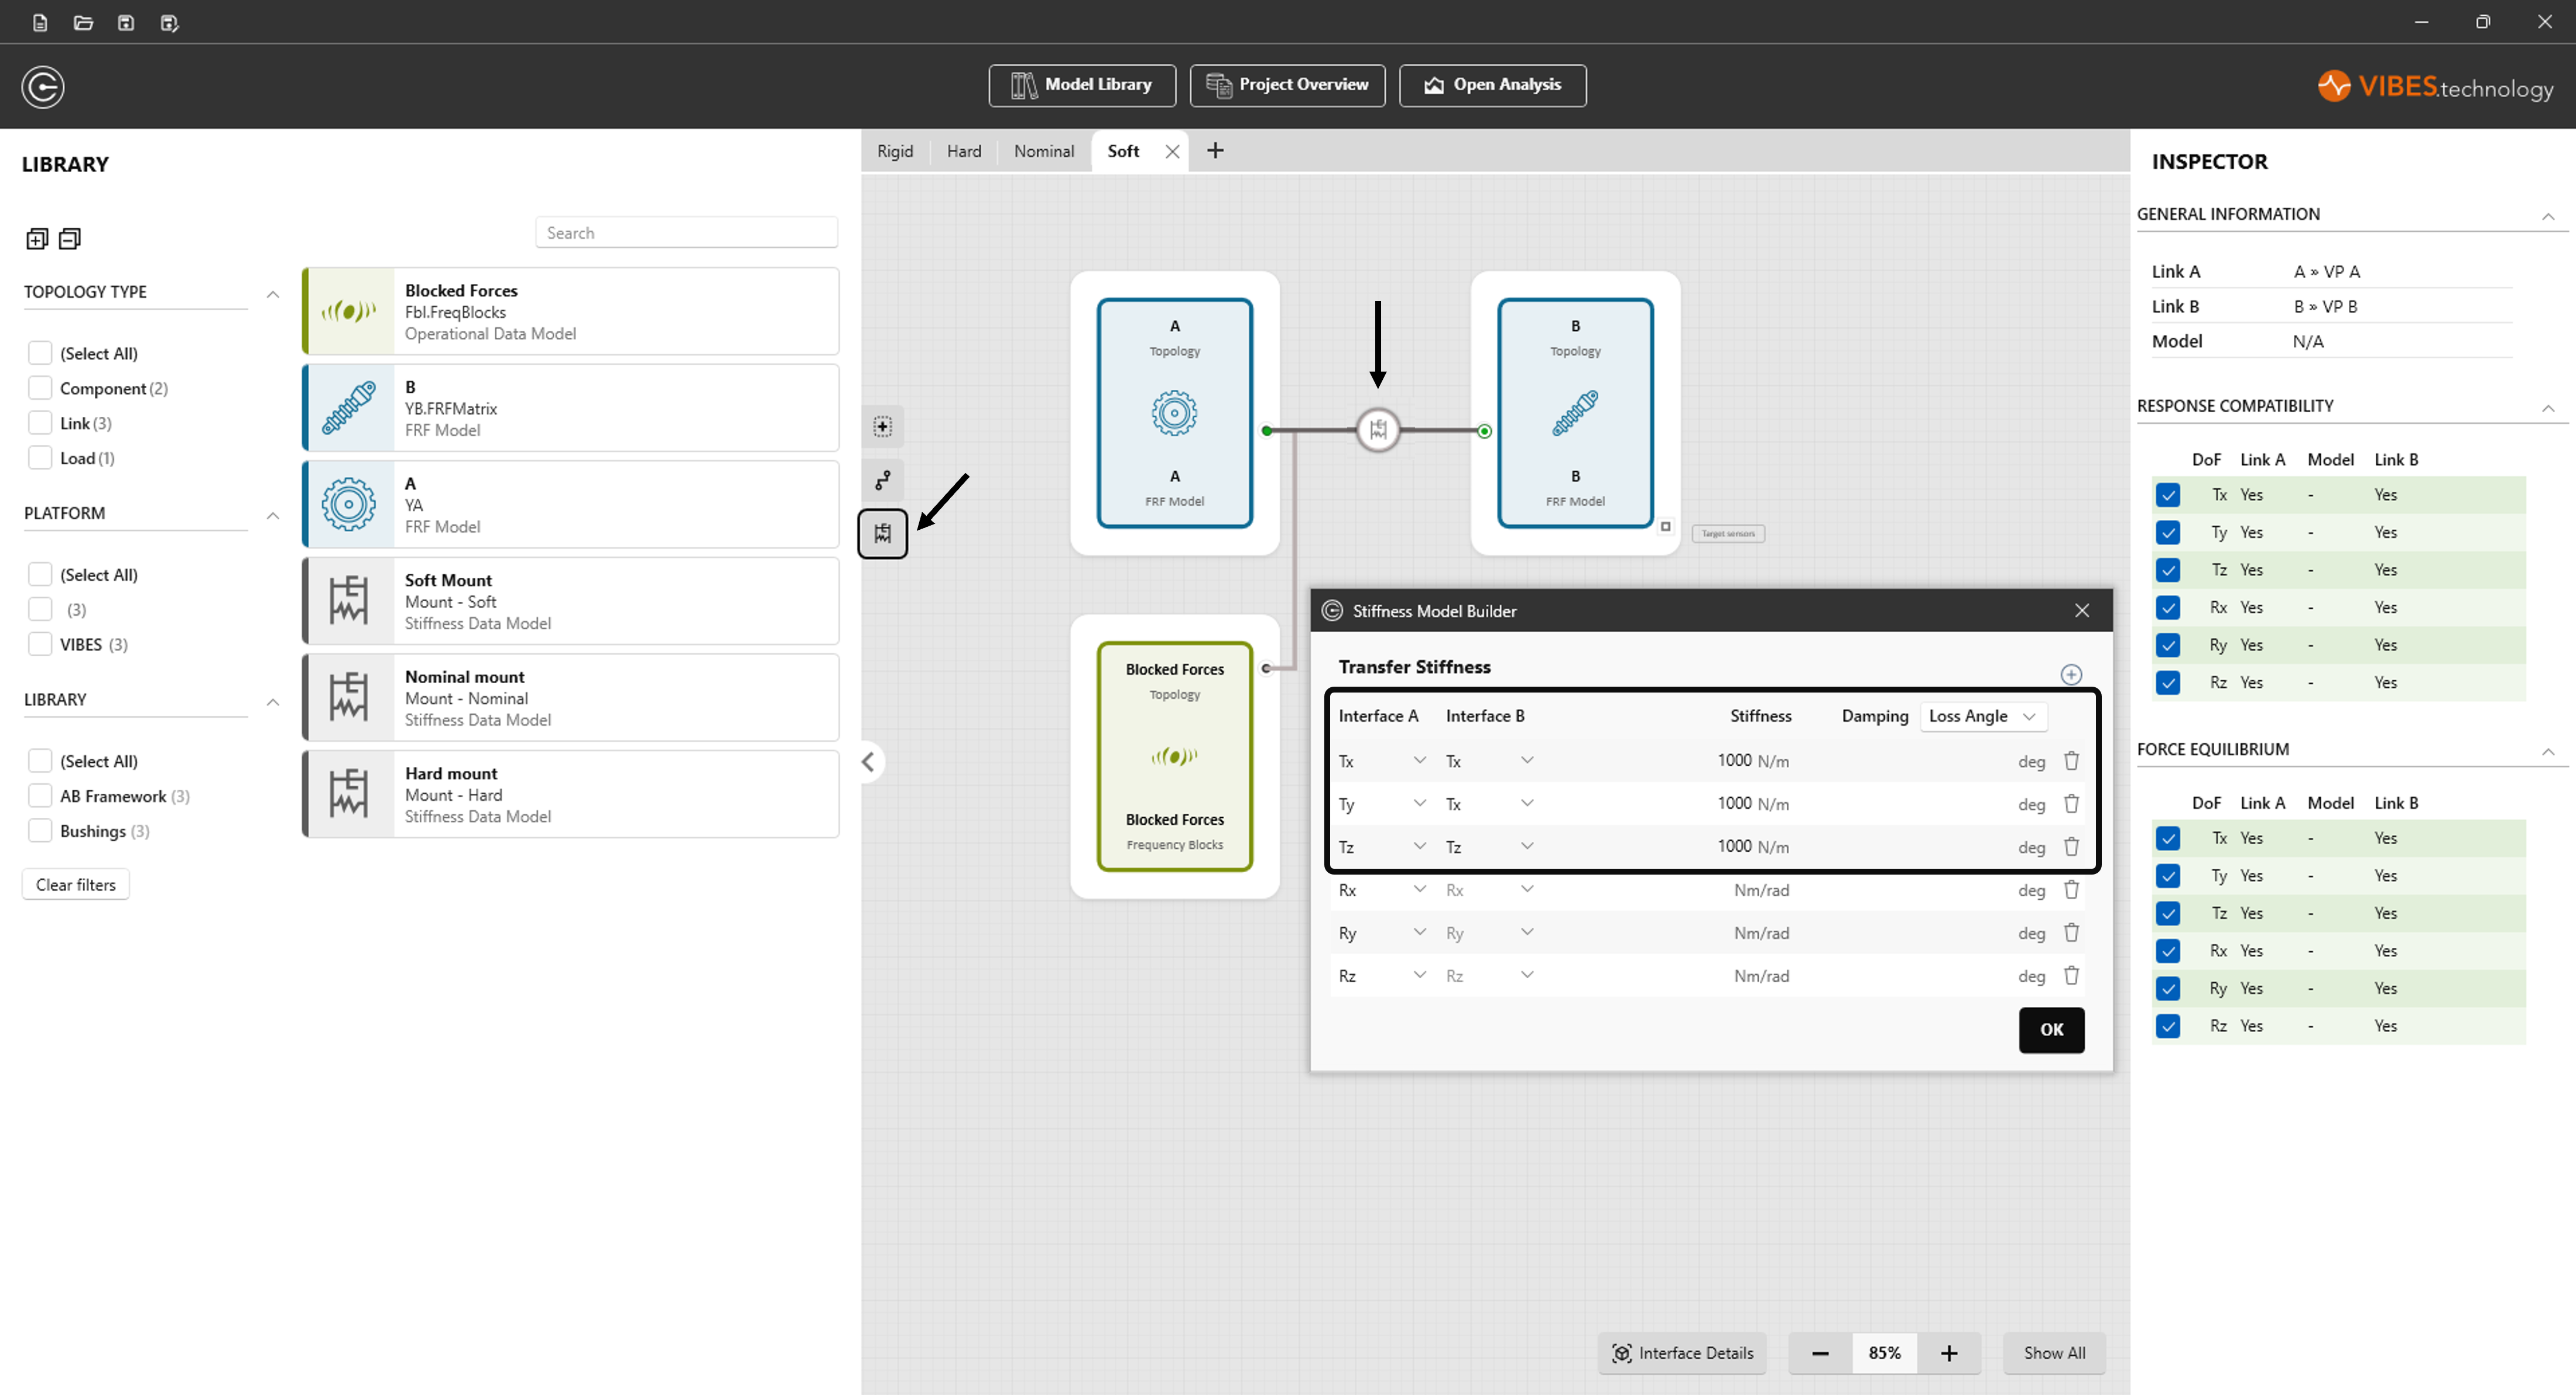
Task: Click the add block canvas tool icon
Action: pos(883,427)
